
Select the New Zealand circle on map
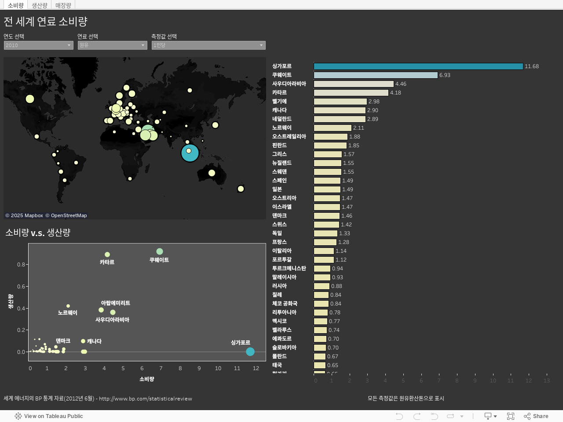(x=241, y=189)
